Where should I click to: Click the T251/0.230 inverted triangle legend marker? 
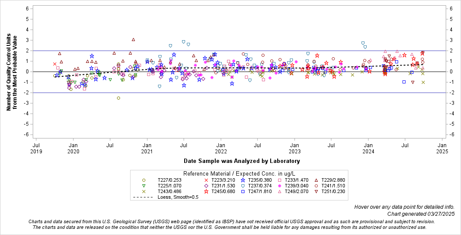click(317, 191)
